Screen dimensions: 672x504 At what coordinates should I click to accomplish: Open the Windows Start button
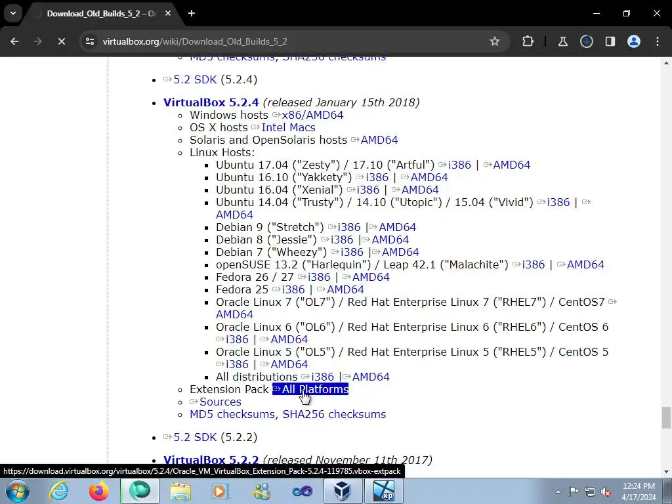17,491
